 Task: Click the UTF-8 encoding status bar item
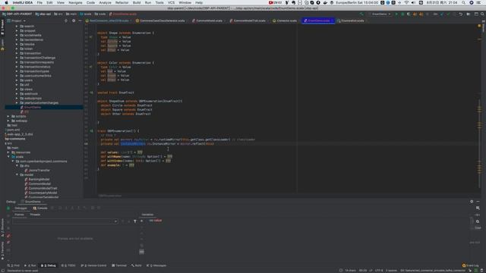(379, 270)
